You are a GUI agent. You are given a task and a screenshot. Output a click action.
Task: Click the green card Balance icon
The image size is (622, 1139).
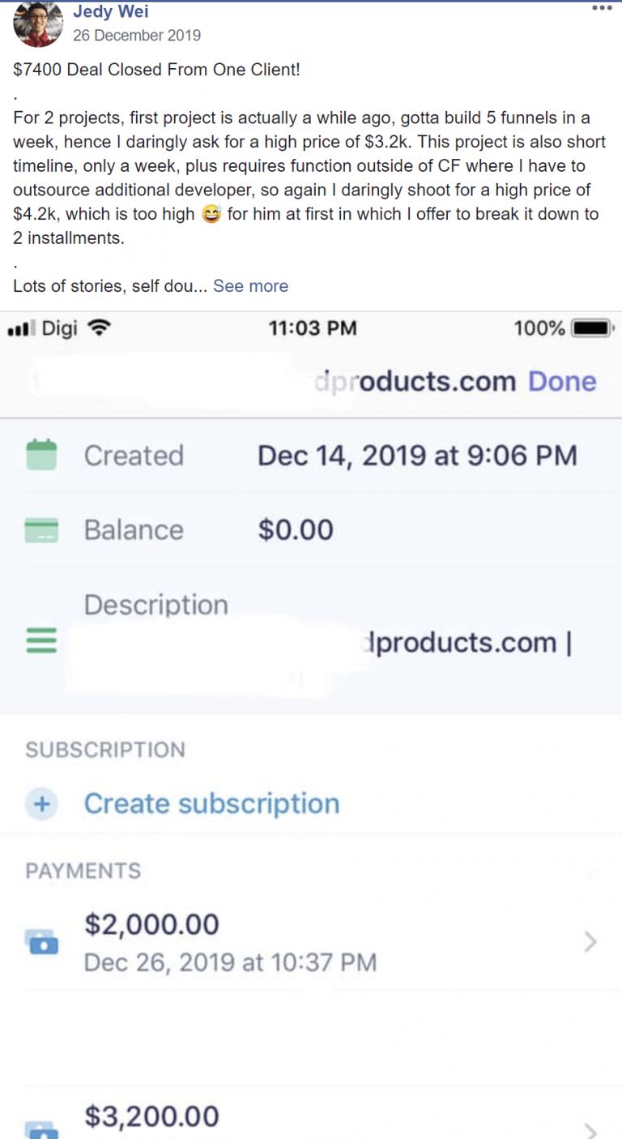pyautogui.click(x=41, y=530)
